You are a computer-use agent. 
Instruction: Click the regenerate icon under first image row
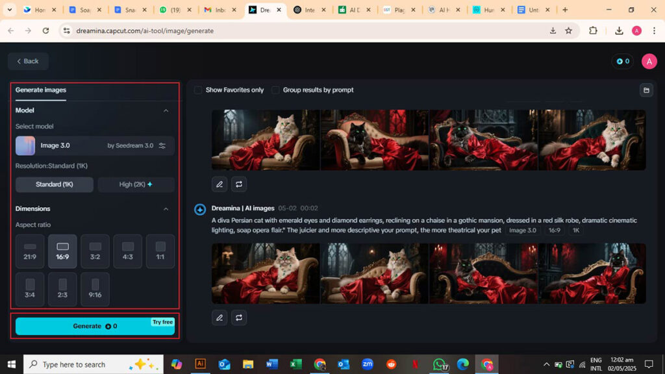(x=239, y=184)
